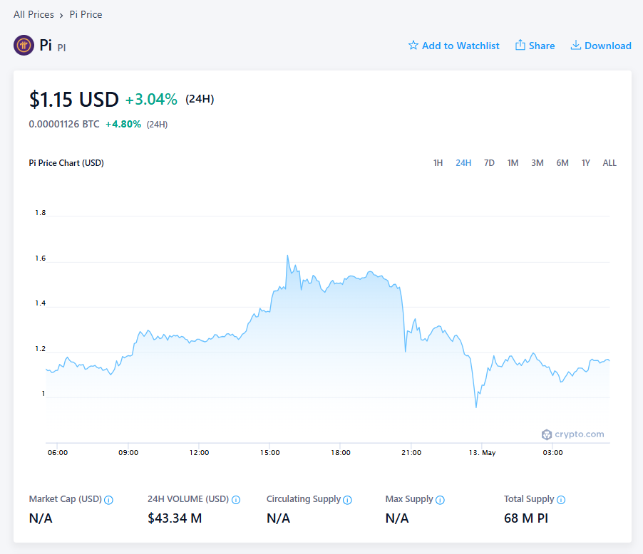Click the Download button text
The height and width of the screenshot is (554, 643).
(x=608, y=46)
